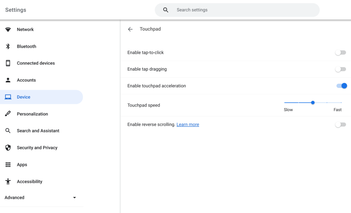Open Connected devices section

point(41,63)
